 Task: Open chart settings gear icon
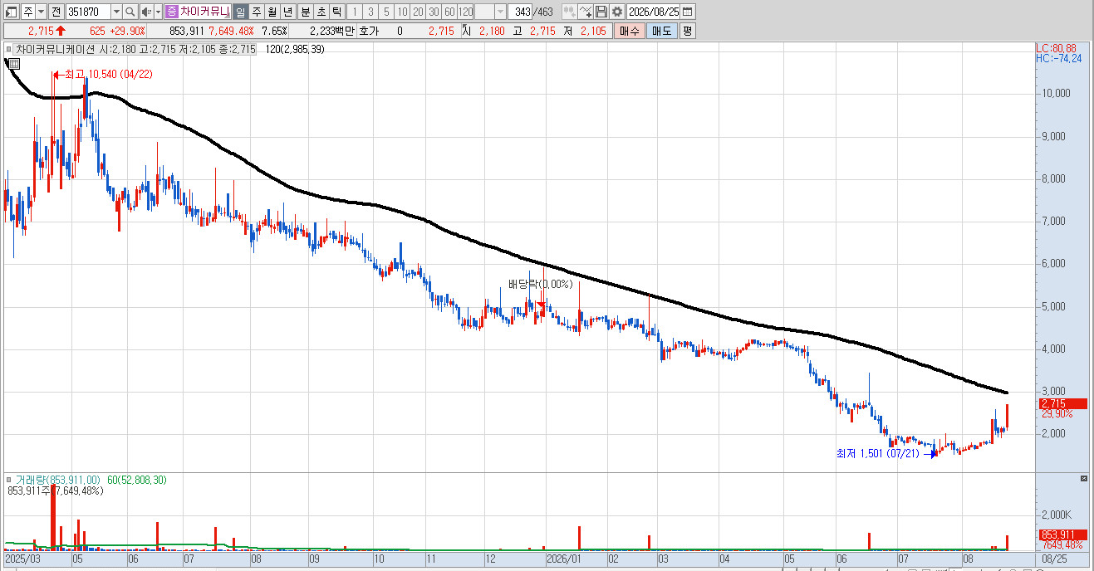tap(617, 12)
